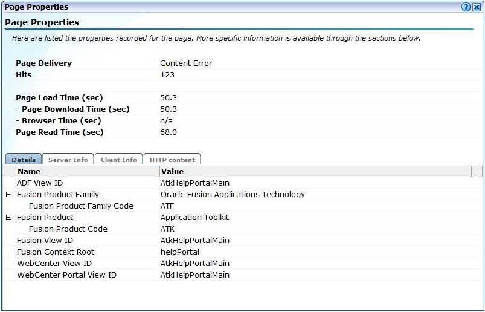Select the Fusion Context Root row
The image size is (485, 312).
point(243,252)
